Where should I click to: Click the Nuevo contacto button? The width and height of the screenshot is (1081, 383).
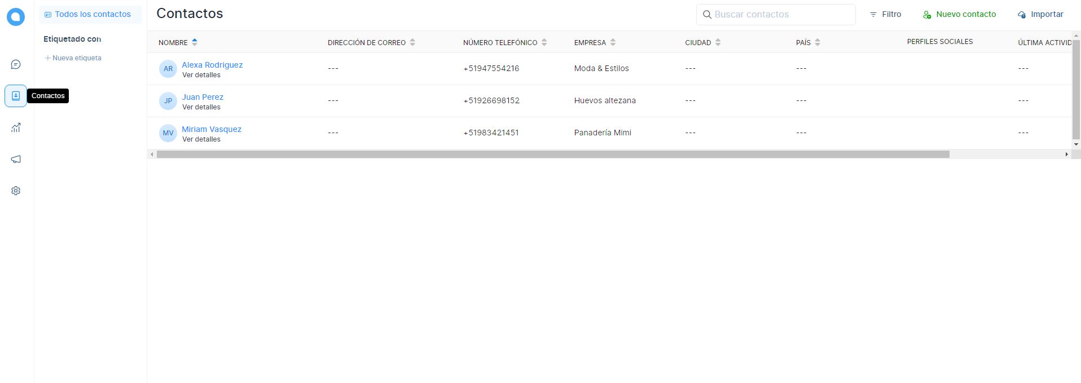959,14
